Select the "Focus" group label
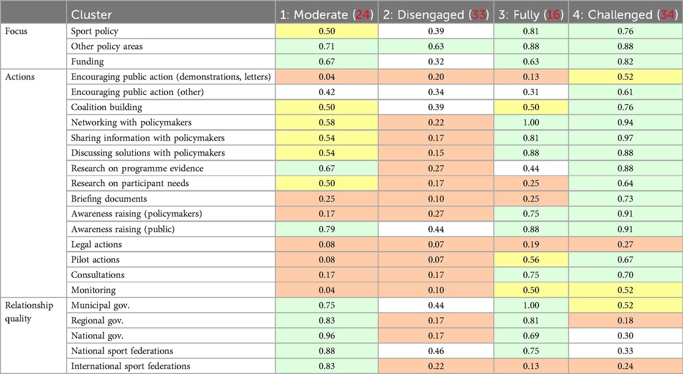The image size is (683, 374). click(x=16, y=31)
